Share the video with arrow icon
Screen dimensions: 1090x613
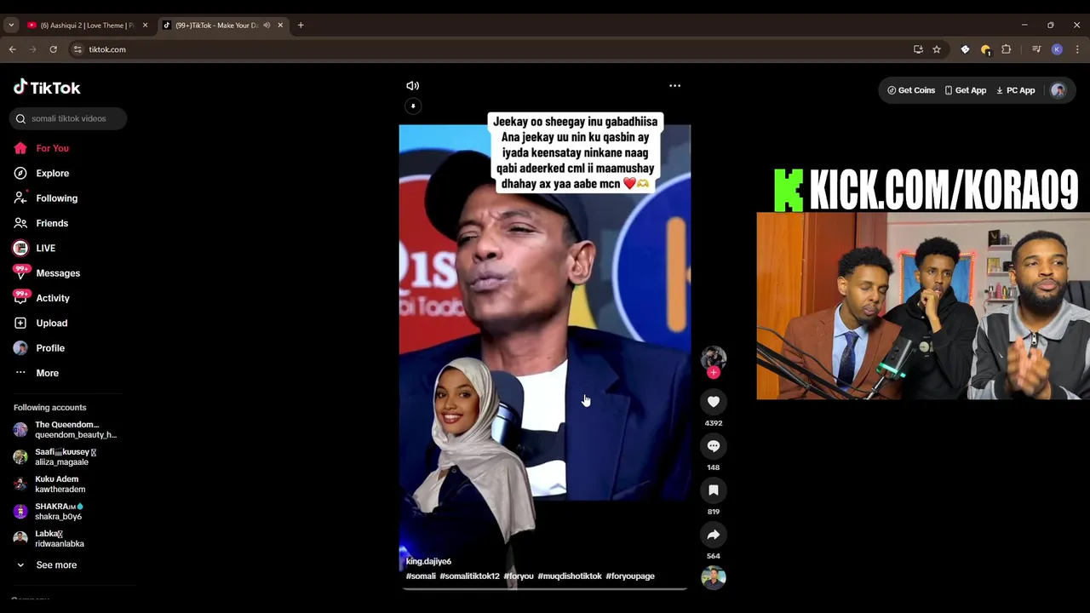pyautogui.click(x=714, y=535)
